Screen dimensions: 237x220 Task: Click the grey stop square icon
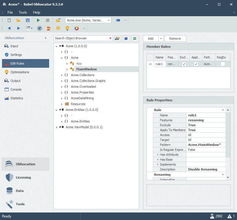click(x=48, y=20)
